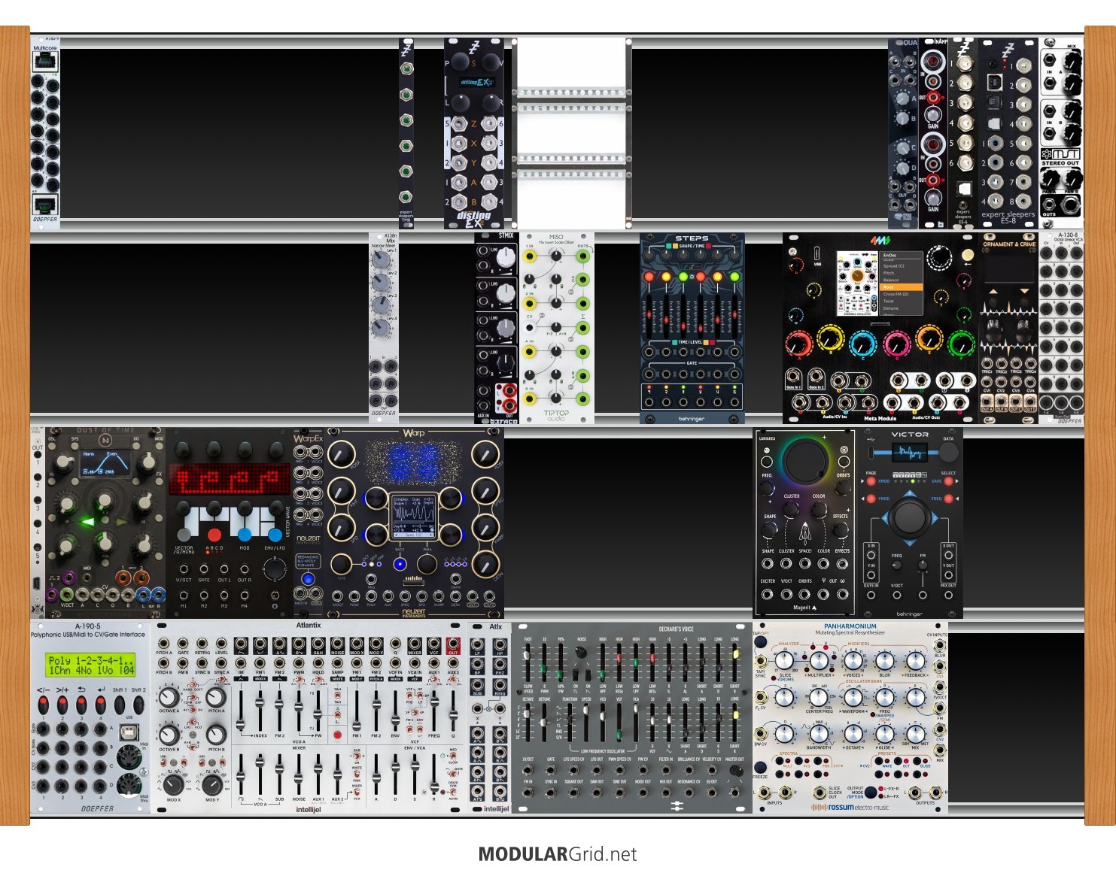Select 'Spread (C)' in Meta Module screen menu
The image size is (1116, 870).
894,265
